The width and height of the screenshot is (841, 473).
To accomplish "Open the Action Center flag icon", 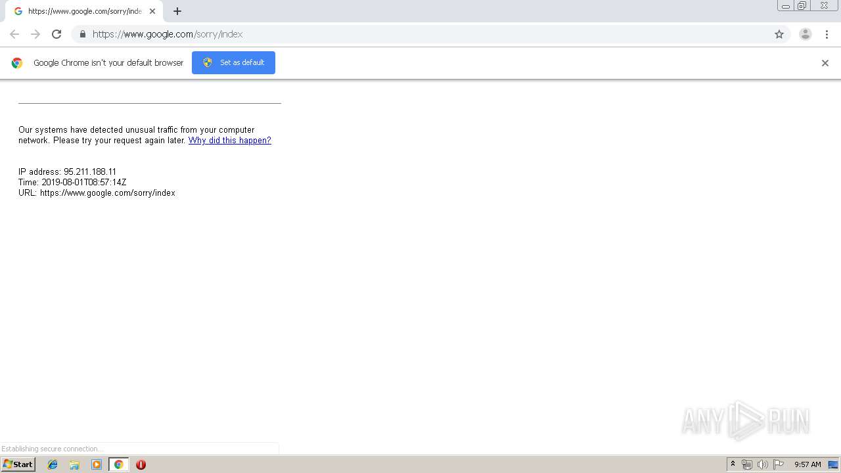I will [x=779, y=464].
